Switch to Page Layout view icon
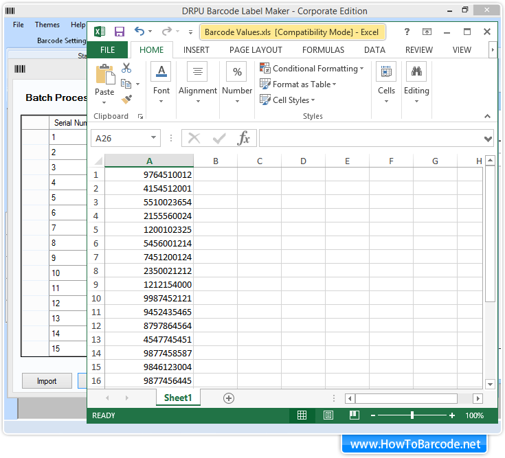 point(328,415)
